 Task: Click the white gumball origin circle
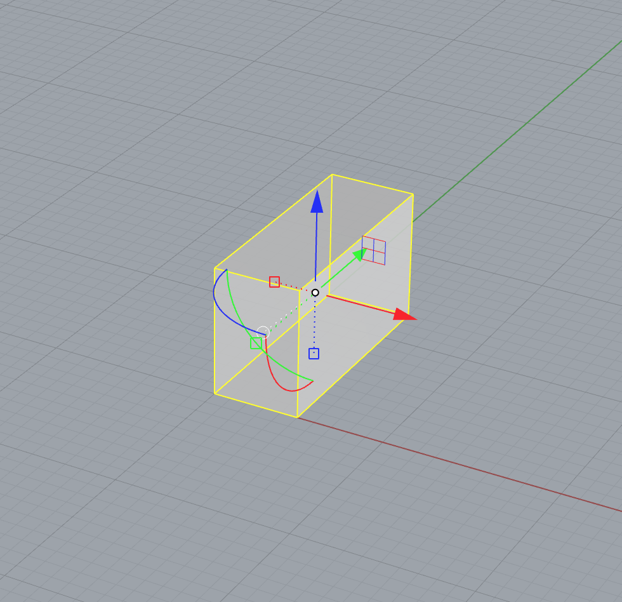tap(315, 293)
